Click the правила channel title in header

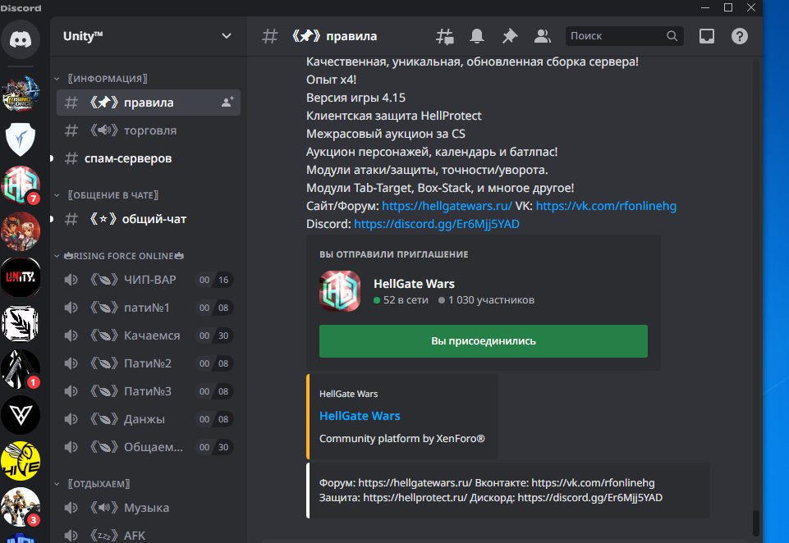tap(334, 36)
